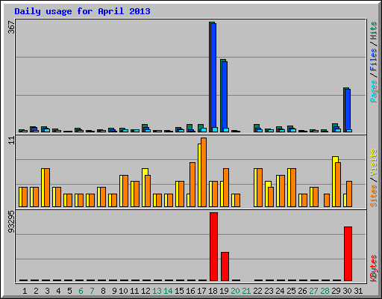This screenshot has width=382, height=299.
Task: Select the red KBytes bar for day 19
Action: (225, 266)
